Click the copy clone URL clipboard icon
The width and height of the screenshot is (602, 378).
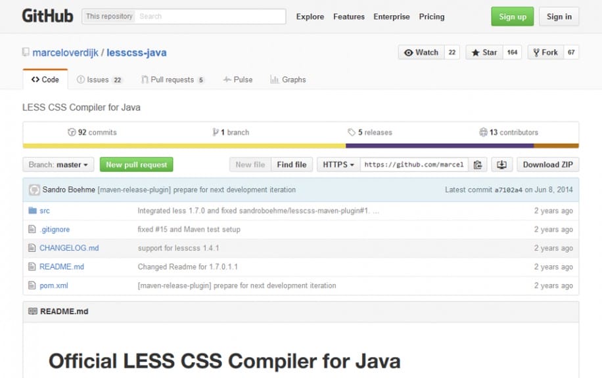pyautogui.click(x=478, y=165)
